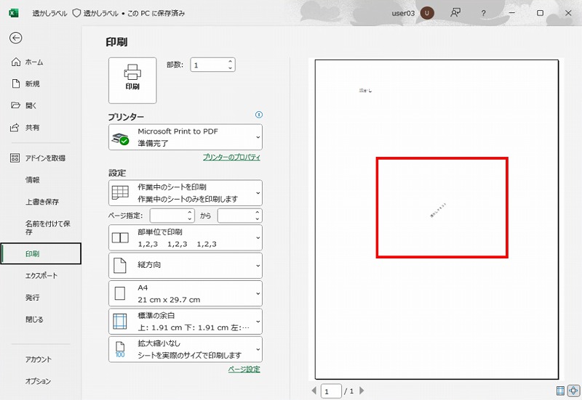Minimize the Excel window

(x=512, y=13)
